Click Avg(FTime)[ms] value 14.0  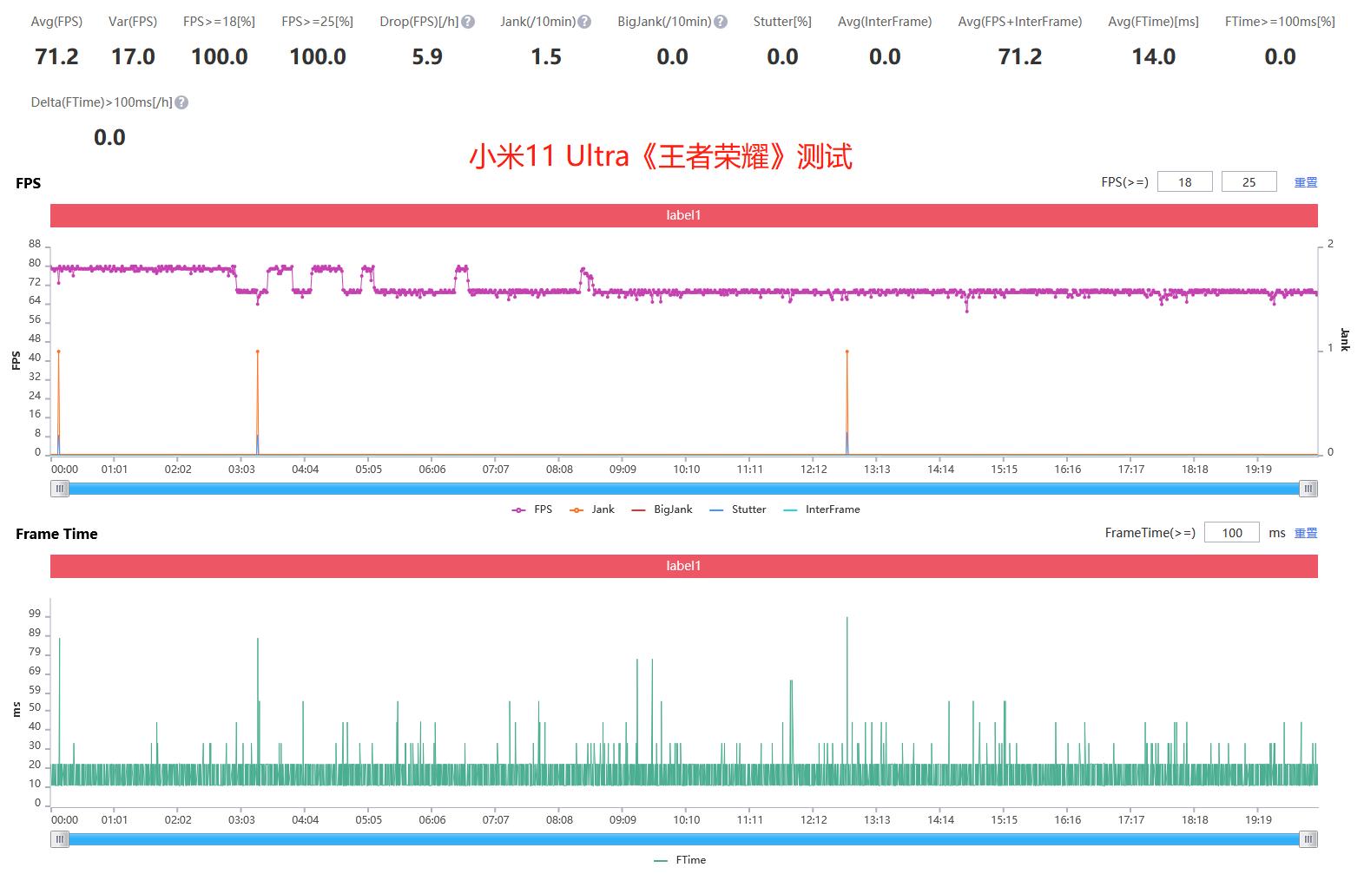[x=1153, y=57]
